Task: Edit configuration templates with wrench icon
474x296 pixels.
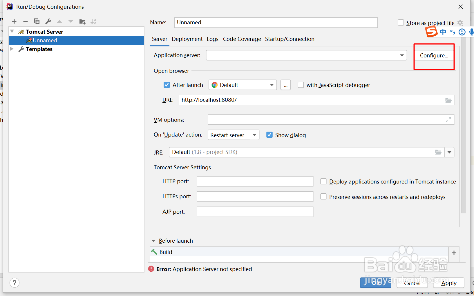Action: [48, 21]
